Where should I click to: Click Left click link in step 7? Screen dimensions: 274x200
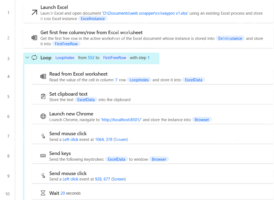pos(70,140)
